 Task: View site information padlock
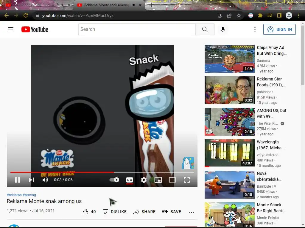click(38, 15)
